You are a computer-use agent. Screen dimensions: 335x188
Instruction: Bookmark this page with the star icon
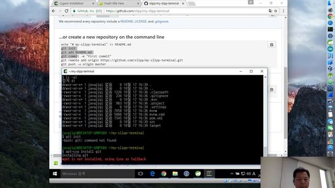[x=276, y=11]
